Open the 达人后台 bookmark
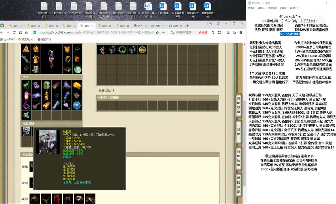 pos(8,39)
